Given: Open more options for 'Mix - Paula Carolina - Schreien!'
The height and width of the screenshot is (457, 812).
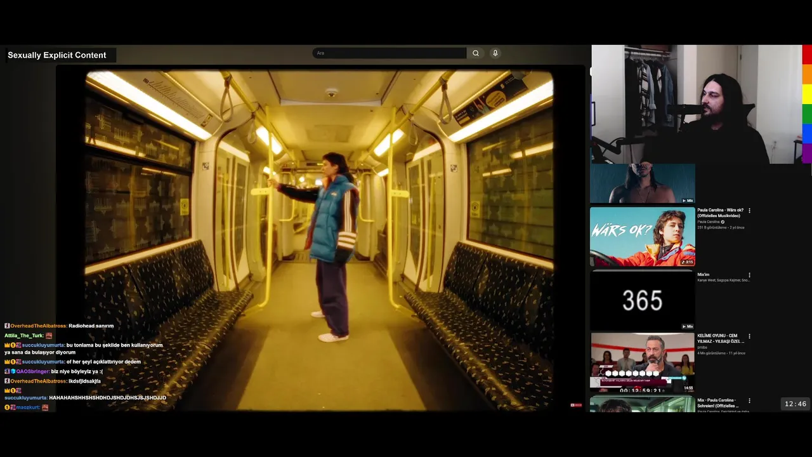Looking at the screenshot, I should coord(749,401).
